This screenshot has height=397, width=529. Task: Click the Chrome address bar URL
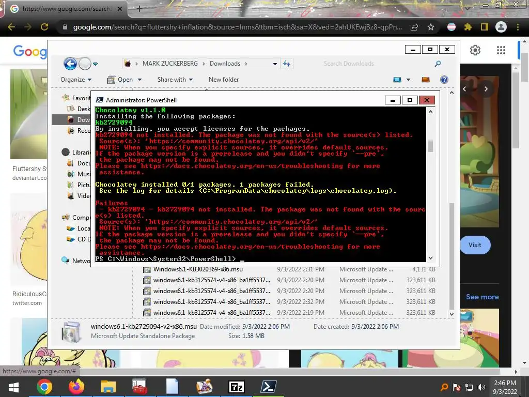238,27
